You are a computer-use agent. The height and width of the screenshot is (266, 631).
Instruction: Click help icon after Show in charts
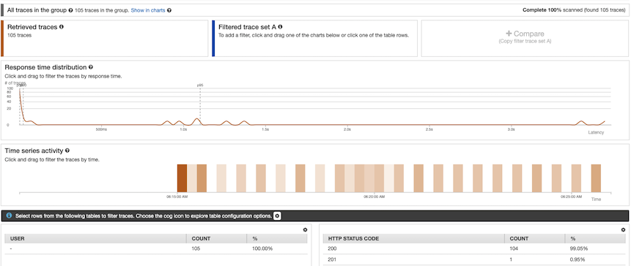coord(169,10)
